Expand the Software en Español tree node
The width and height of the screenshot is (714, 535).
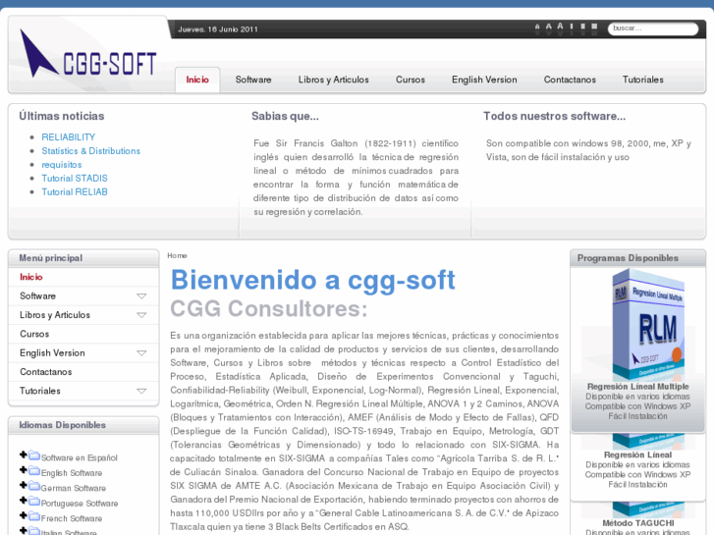pyautogui.click(x=24, y=455)
